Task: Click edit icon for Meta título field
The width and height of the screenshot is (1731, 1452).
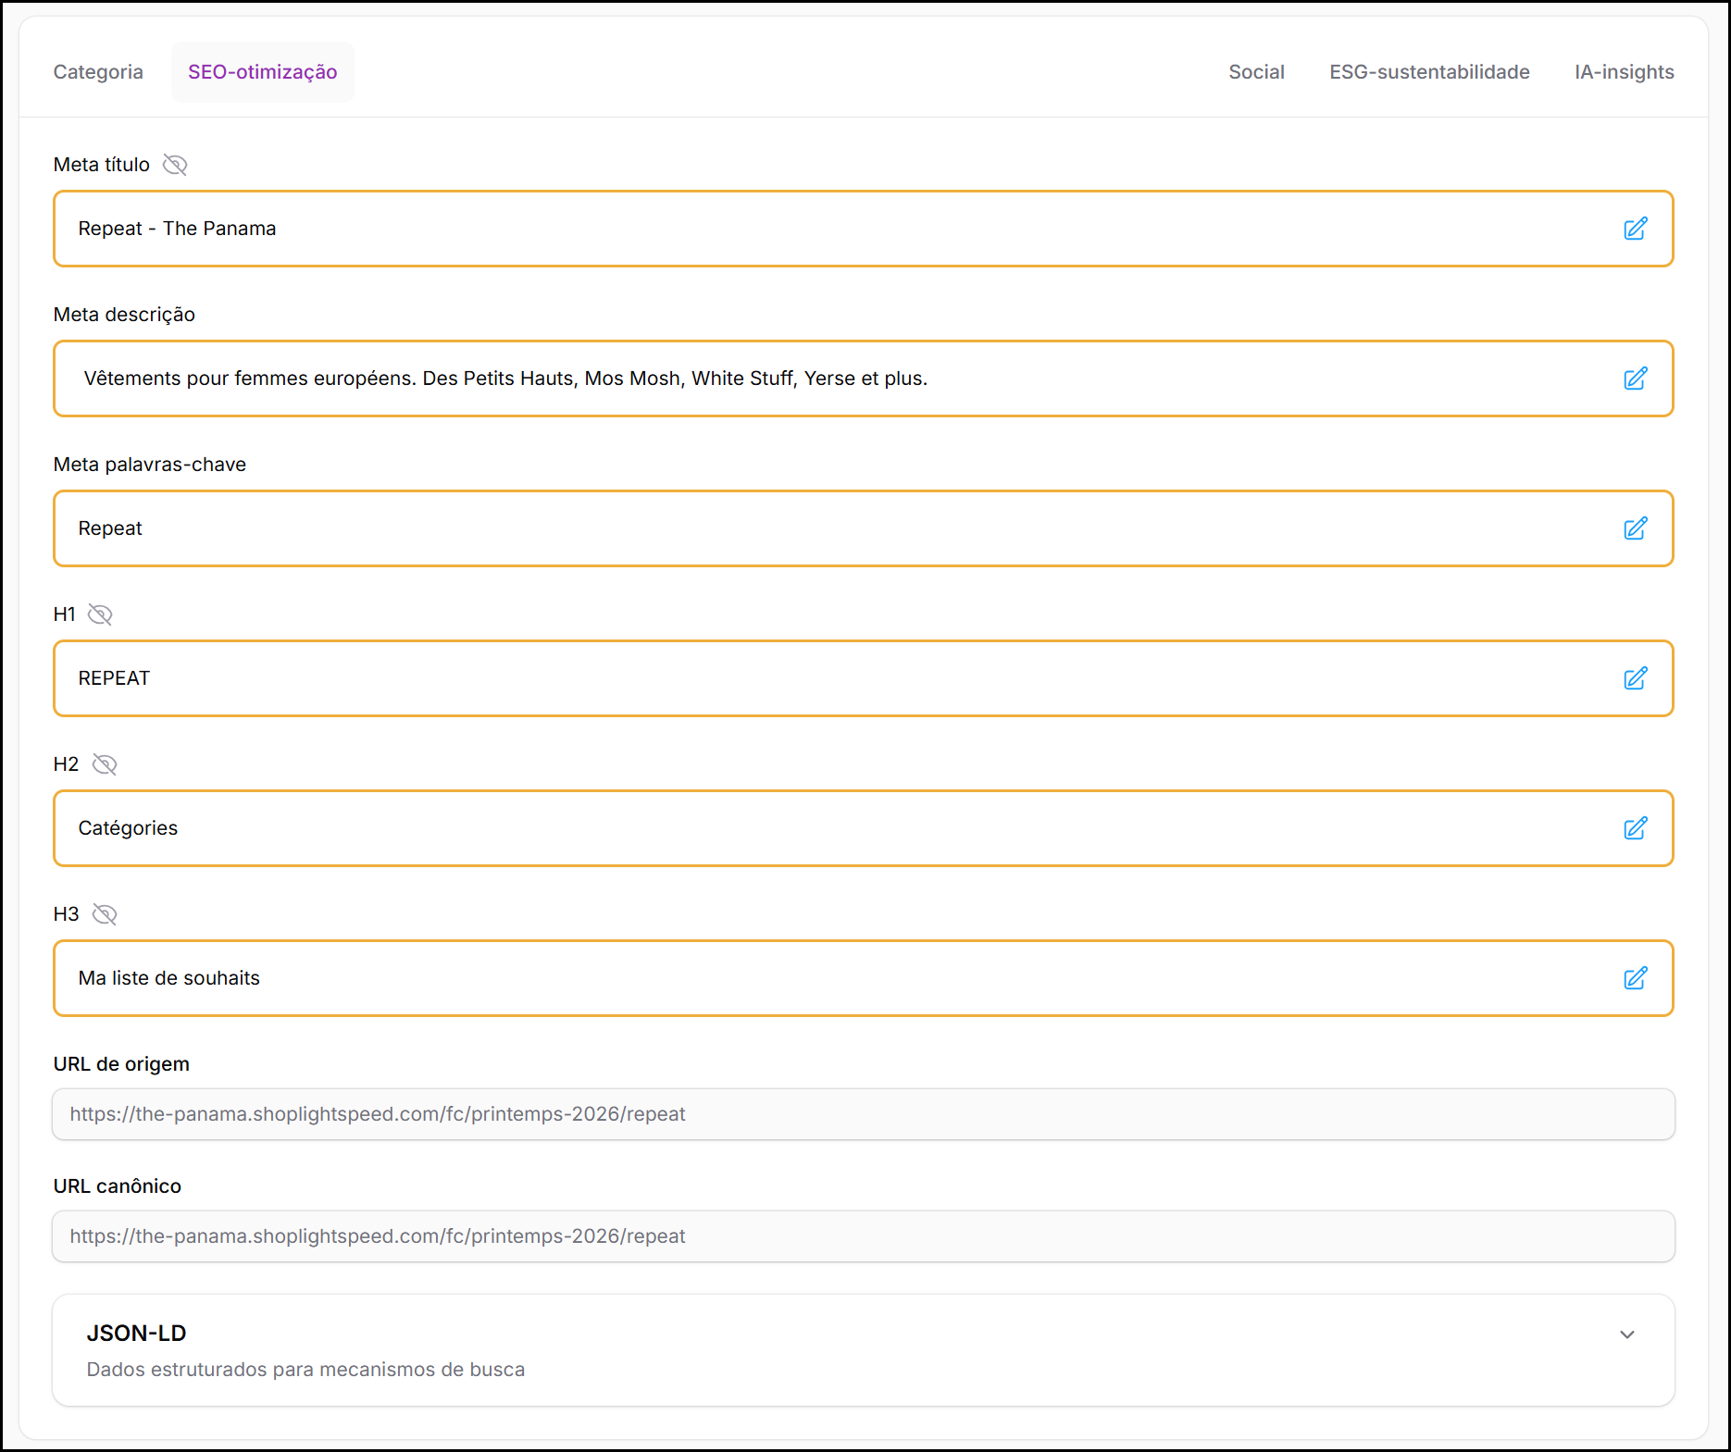Action: [x=1635, y=229]
